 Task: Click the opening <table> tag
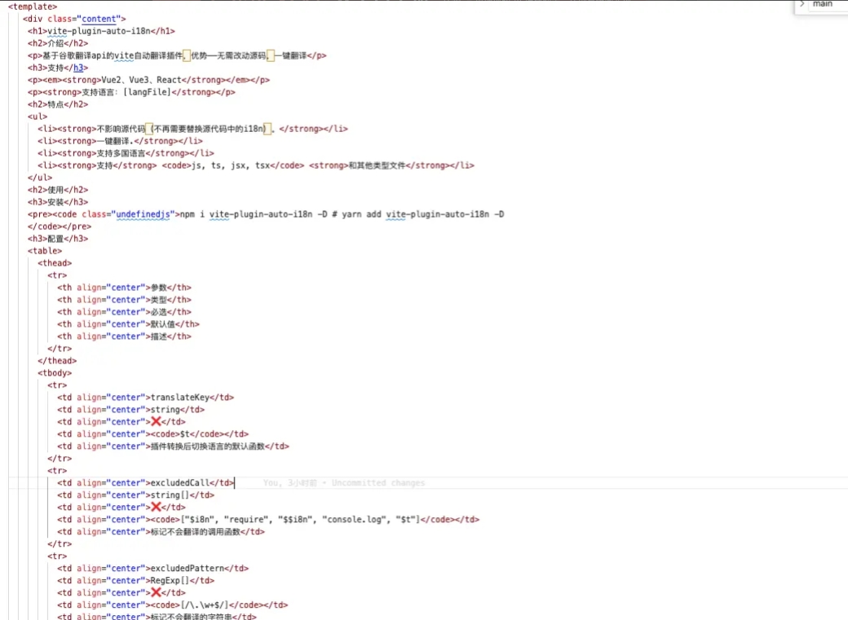click(x=45, y=251)
